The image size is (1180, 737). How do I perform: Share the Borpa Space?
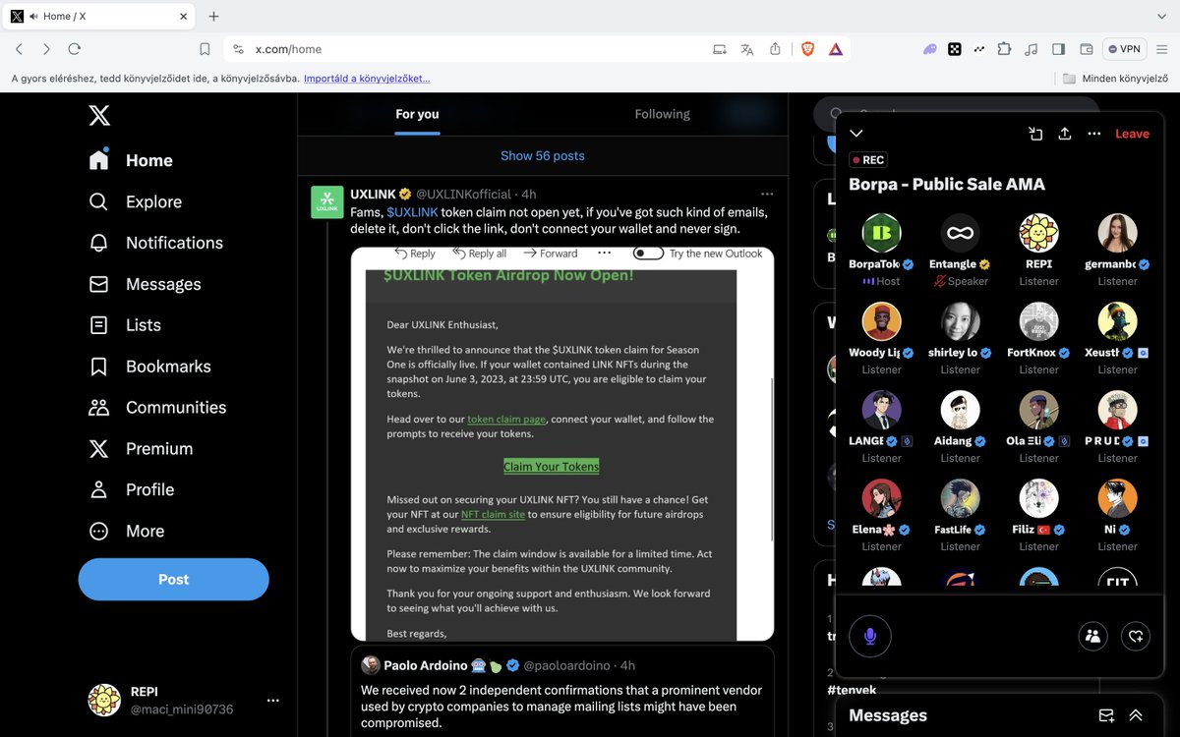pyautogui.click(x=1064, y=134)
